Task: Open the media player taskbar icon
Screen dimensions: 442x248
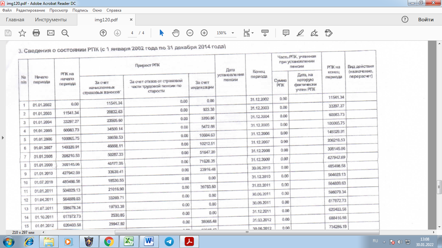Action: pos(69,241)
